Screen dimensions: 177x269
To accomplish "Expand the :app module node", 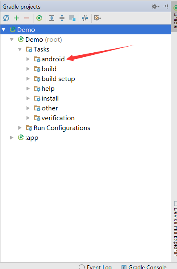I will (x=12, y=138).
